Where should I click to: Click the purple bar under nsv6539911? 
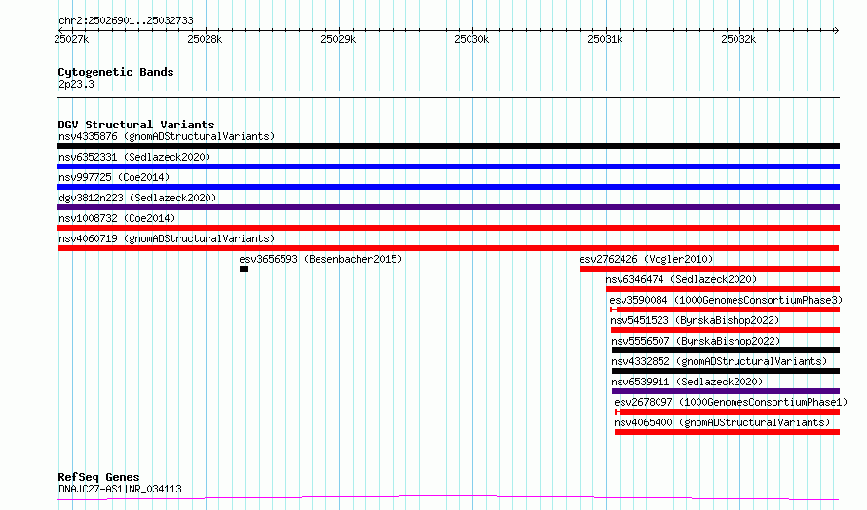point(726,391)
